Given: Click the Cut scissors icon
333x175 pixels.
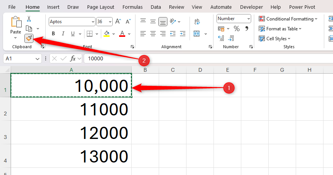Looking at the screenshot, I should point(29,19).
